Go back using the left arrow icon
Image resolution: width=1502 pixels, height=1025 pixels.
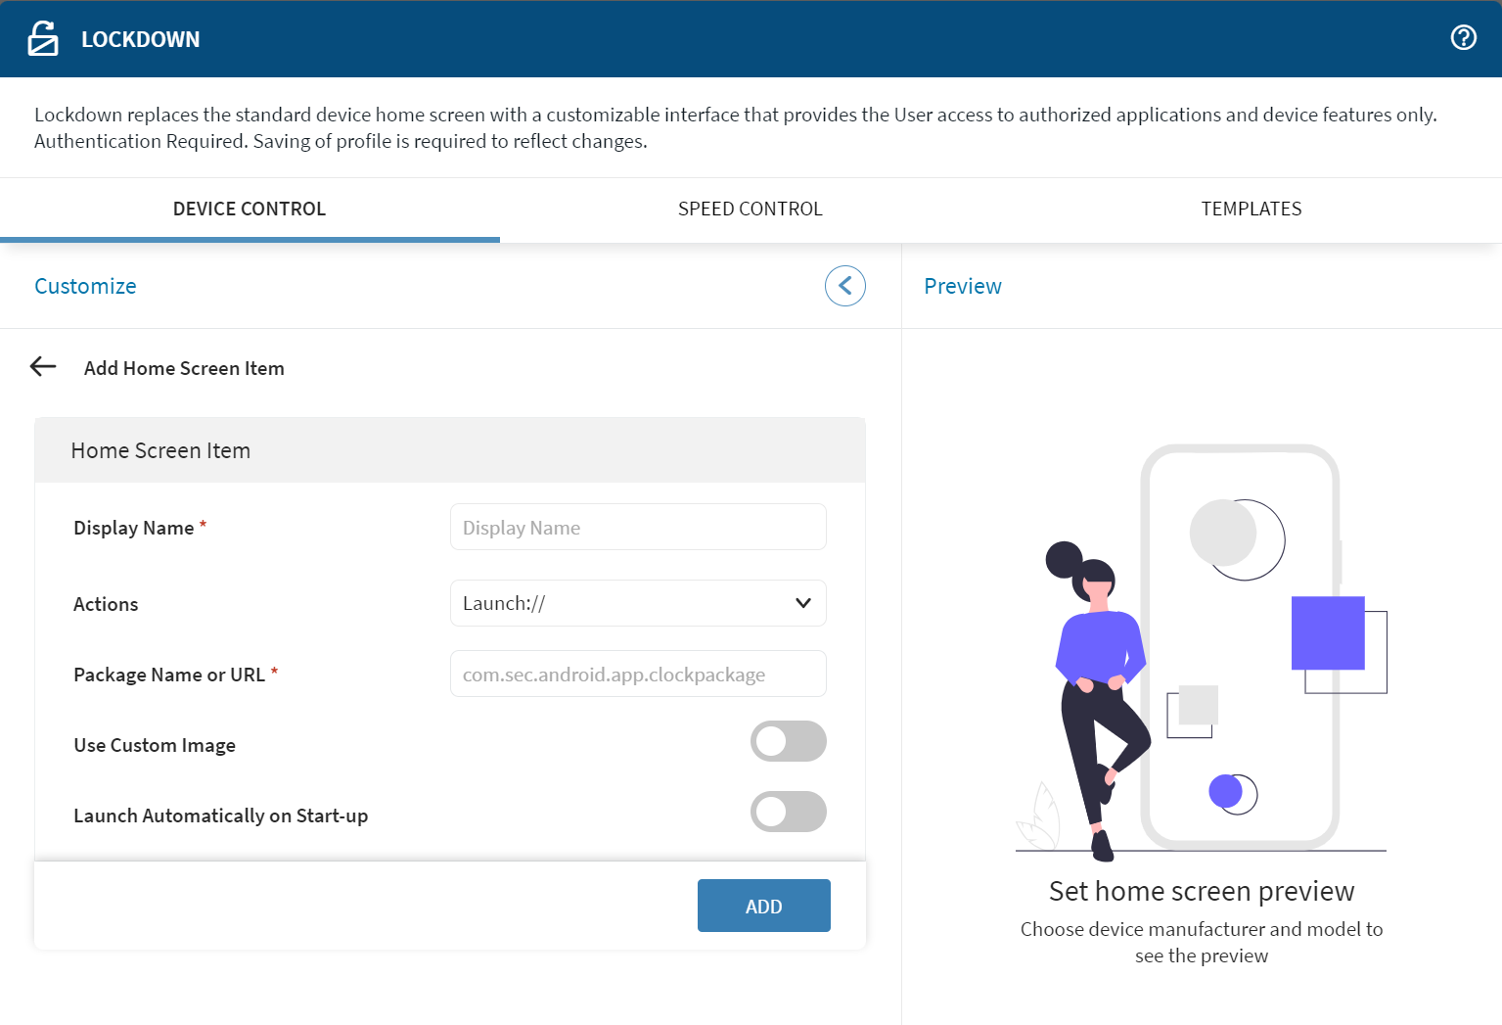(x=43, y=367)
